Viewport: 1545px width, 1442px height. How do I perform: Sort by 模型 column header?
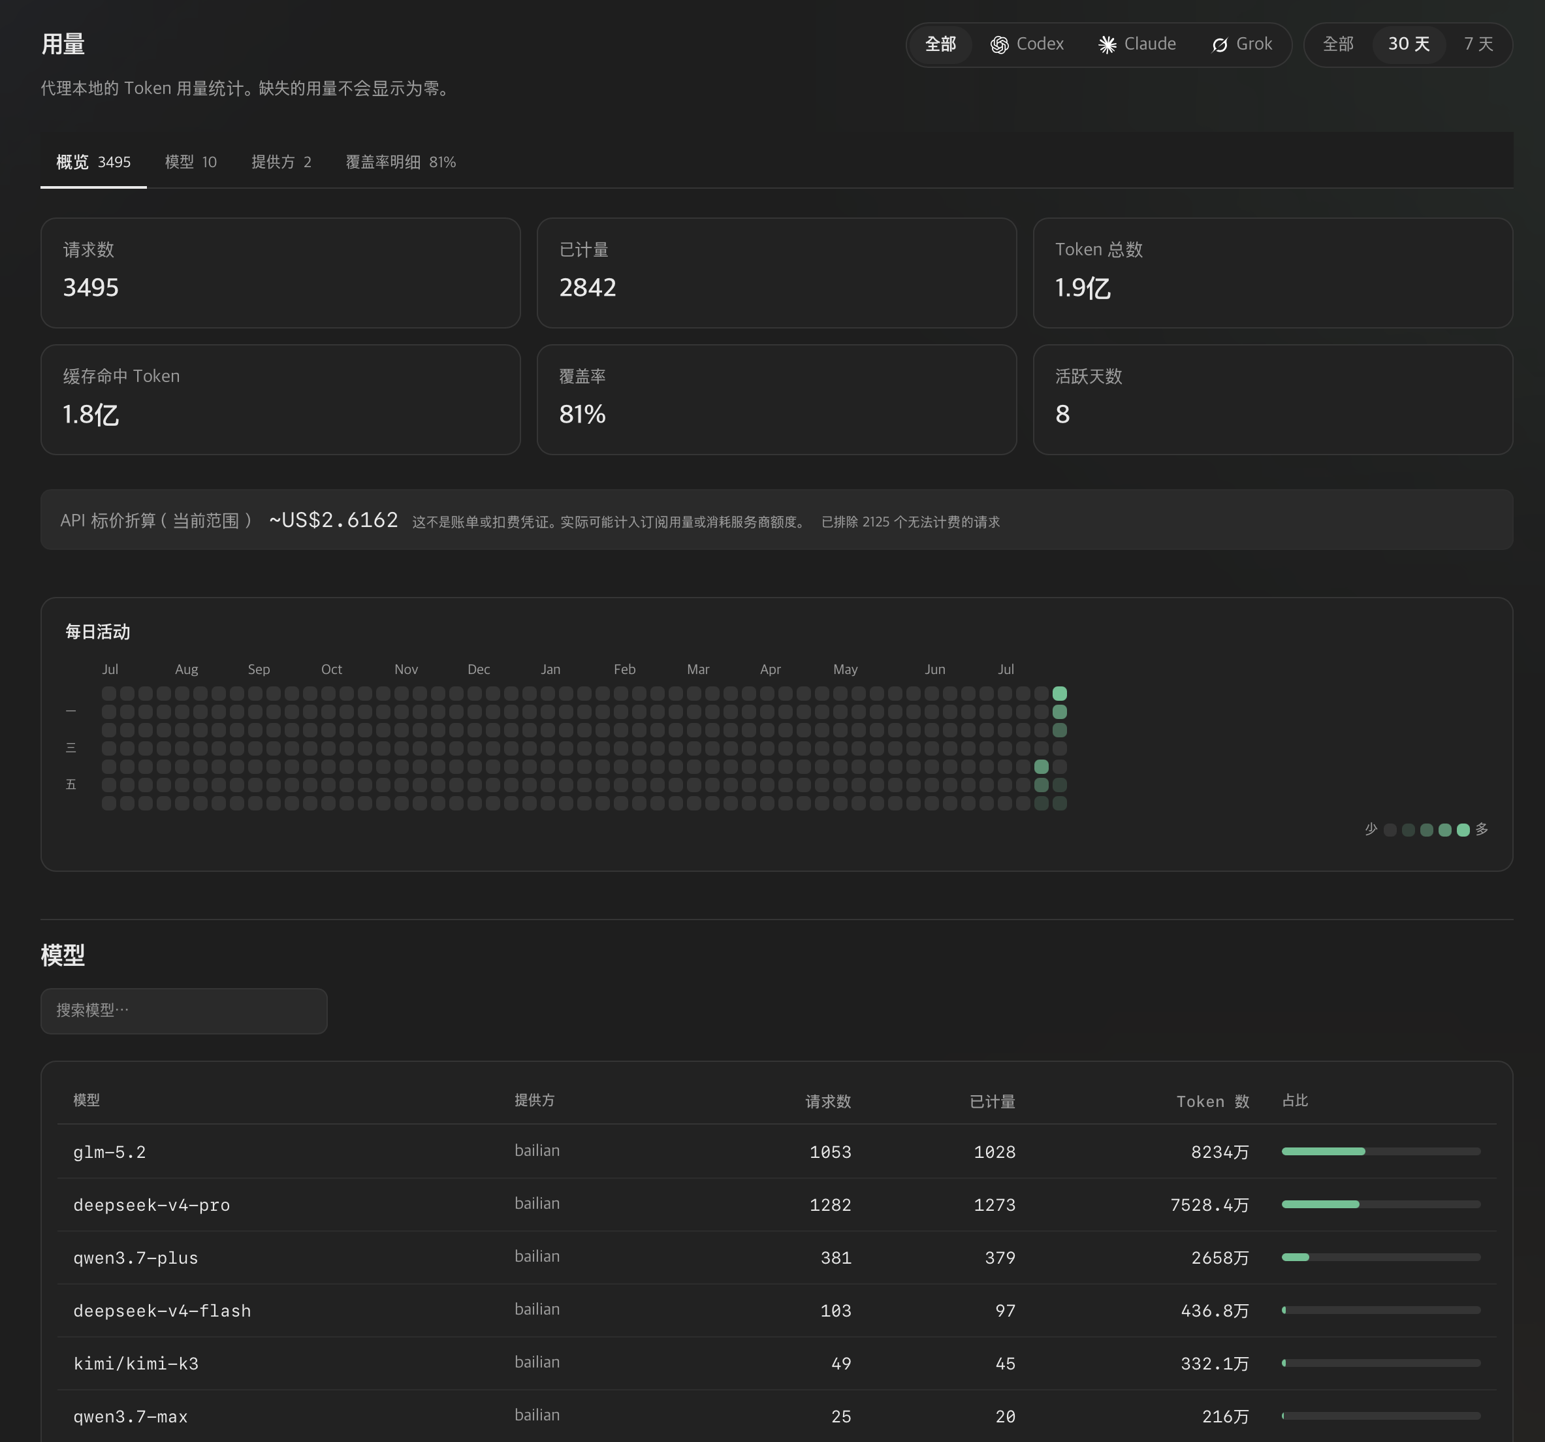[86, 1100]
